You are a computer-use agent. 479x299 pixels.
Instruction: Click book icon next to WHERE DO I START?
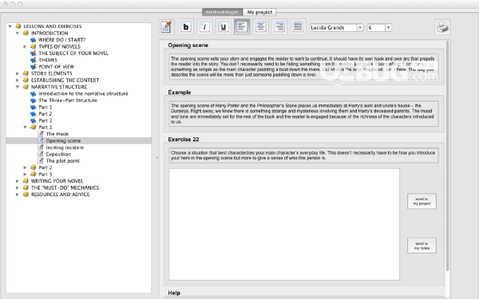click(34, 40)
